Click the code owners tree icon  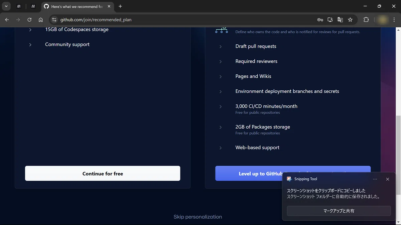222,30
